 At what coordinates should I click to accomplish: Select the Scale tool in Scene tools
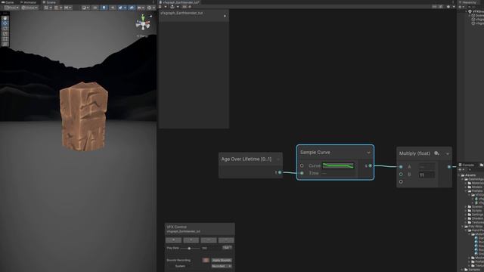pos(5,33)
